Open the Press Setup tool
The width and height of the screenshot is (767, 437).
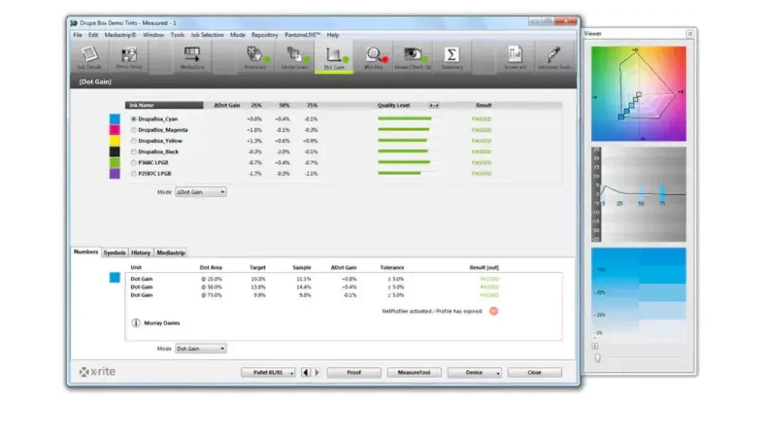pos(129,57)
